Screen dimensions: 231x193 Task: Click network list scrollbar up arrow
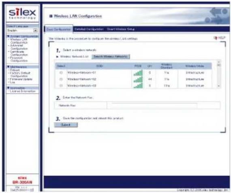click(218, 62)
